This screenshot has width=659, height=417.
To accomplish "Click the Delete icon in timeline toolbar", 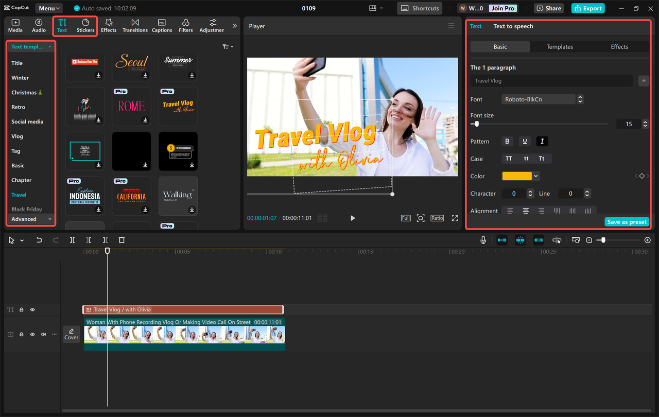I will [x=122, y=240].
